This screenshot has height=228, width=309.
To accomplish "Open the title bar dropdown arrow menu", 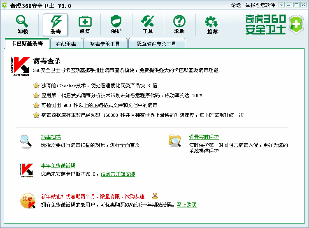I will (281, 5).
